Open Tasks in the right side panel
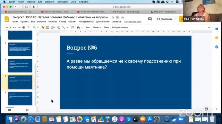This screenshot has width=222, height=124. pos(217,47)
